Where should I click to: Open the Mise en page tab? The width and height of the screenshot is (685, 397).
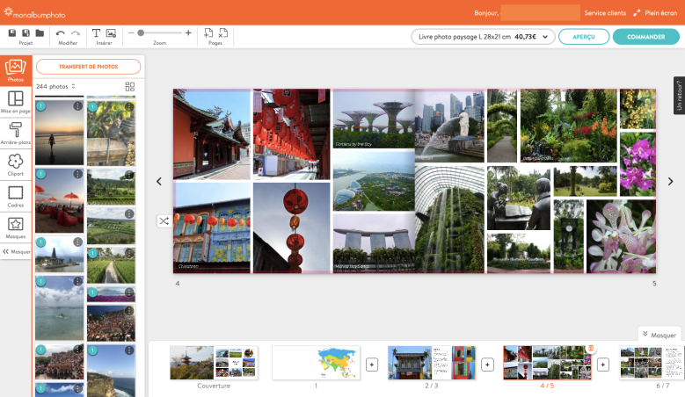[16, 103]
